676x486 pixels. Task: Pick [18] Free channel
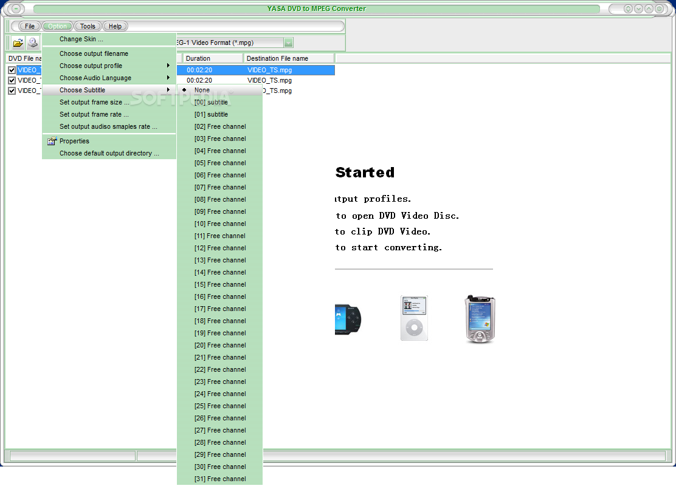click(219, 321)
